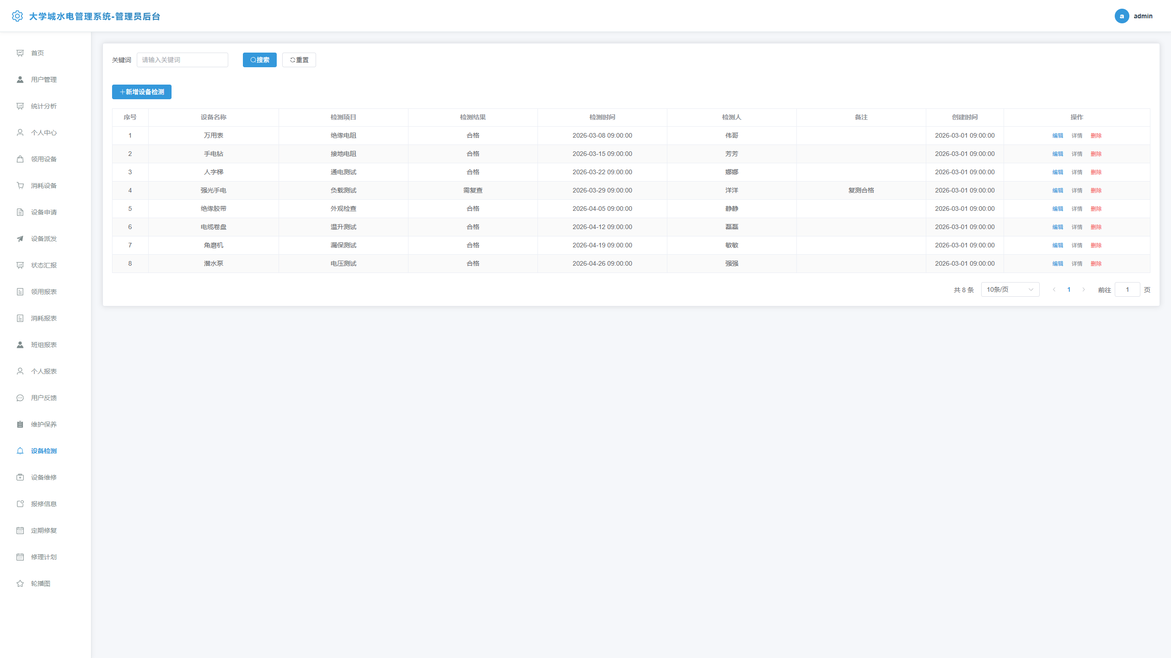
Task: Click the 消耗设备 shopping cart icon
Action: coord(20,186)
